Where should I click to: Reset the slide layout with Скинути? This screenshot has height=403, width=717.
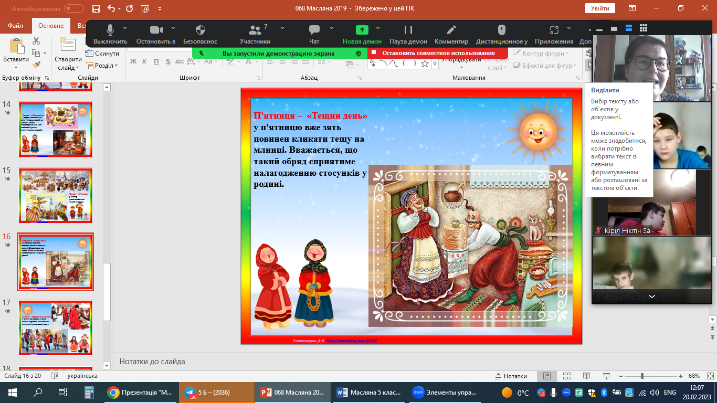(x=102, y=54)
